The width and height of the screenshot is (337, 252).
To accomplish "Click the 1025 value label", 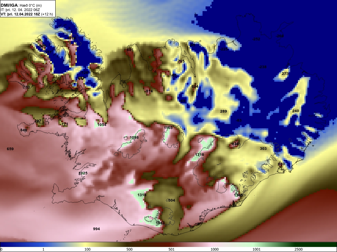I will [x=83, y=173].
